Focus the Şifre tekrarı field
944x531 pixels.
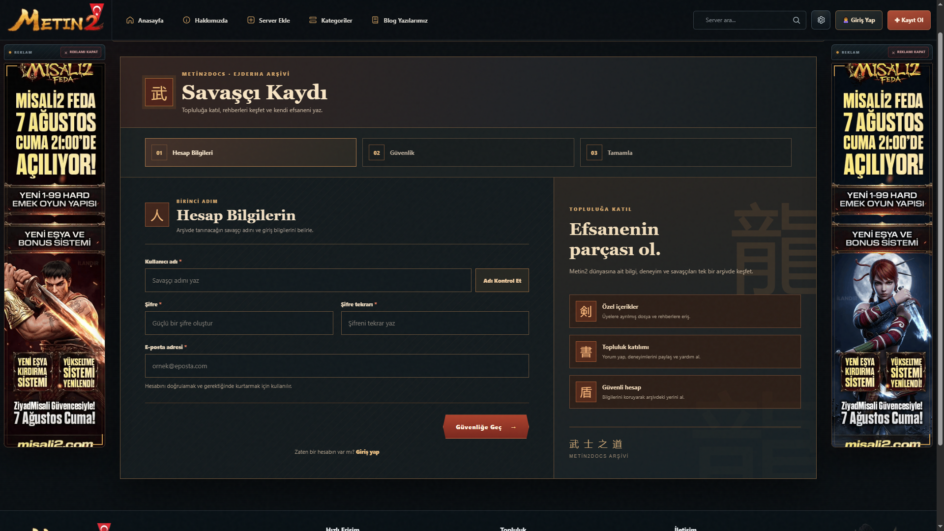click(435, 323)
